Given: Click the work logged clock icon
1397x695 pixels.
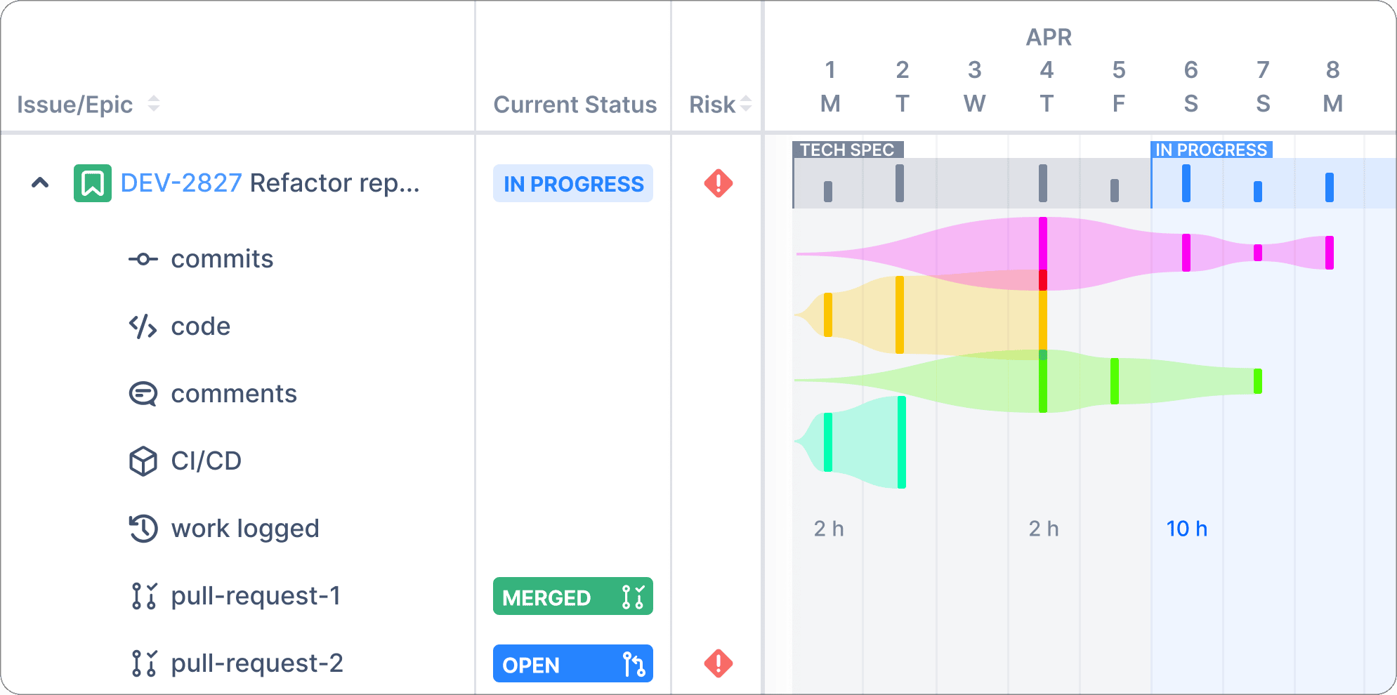Looking at the screenshot, I should [x=143, y=529].
